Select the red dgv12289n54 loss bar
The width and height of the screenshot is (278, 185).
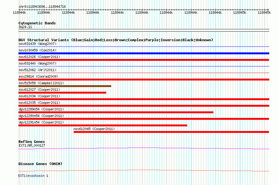point(116,112)
